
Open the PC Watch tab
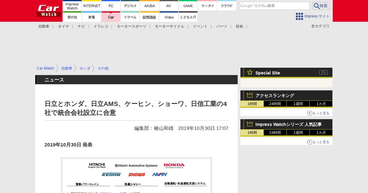(x=111, y=5)
